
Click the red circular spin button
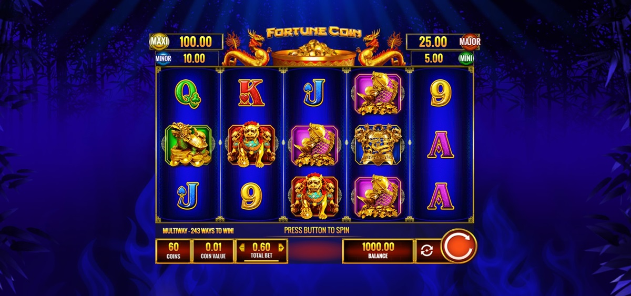pyautogui.click(x=459, y=246)
